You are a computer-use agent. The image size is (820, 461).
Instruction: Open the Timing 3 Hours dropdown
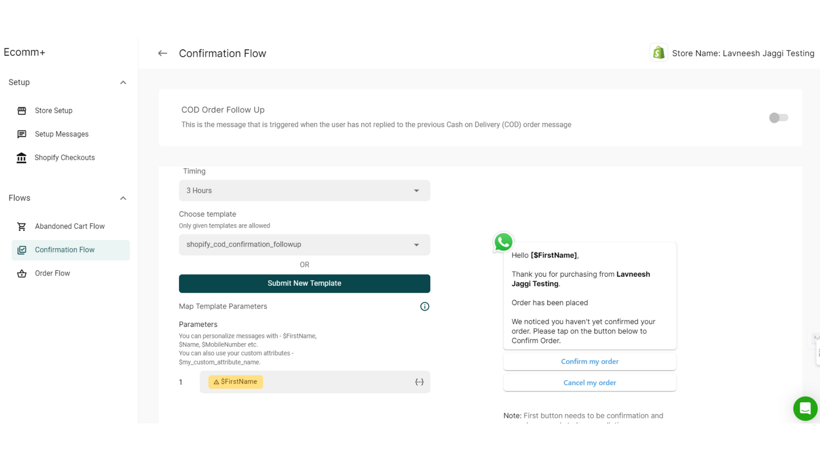pyautogui.click(x=304, y=191)
